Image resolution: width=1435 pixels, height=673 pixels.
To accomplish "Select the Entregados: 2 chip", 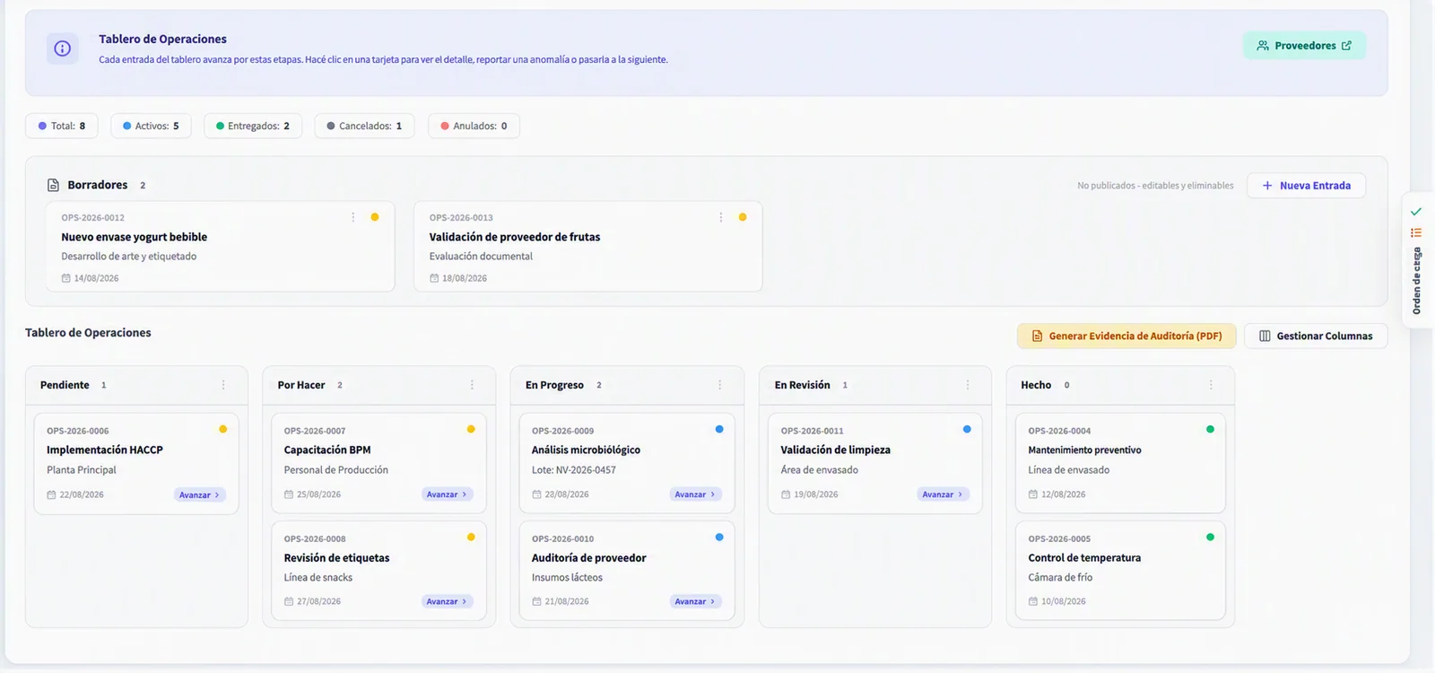I will [x=253, y=126].
